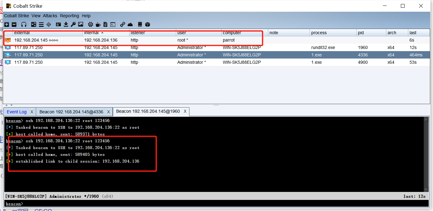Generate Windows executable via gear icon

[x=91, y=24]
